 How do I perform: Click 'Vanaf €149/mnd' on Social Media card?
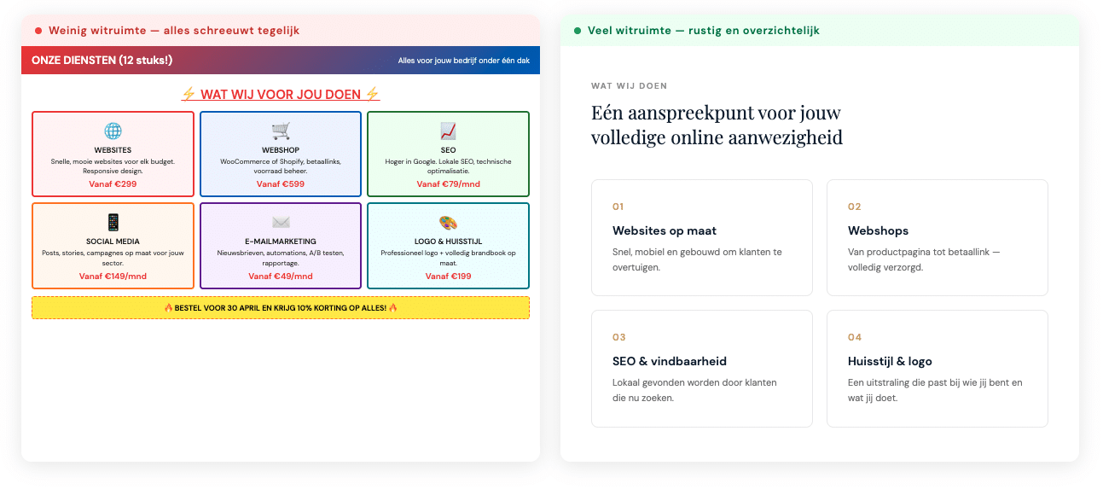(x=113, y=276)
